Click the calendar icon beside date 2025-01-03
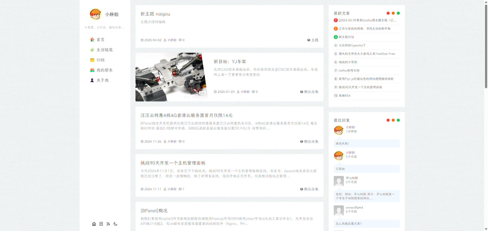The image size is (488, 231). tap(215, 92)
